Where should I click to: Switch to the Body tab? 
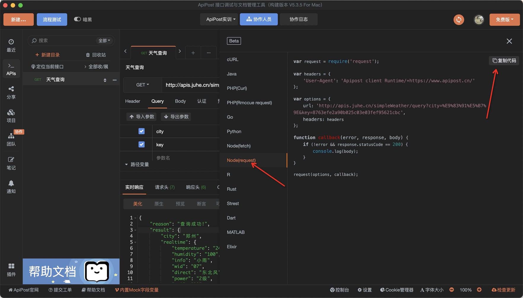tap(180, 101)
